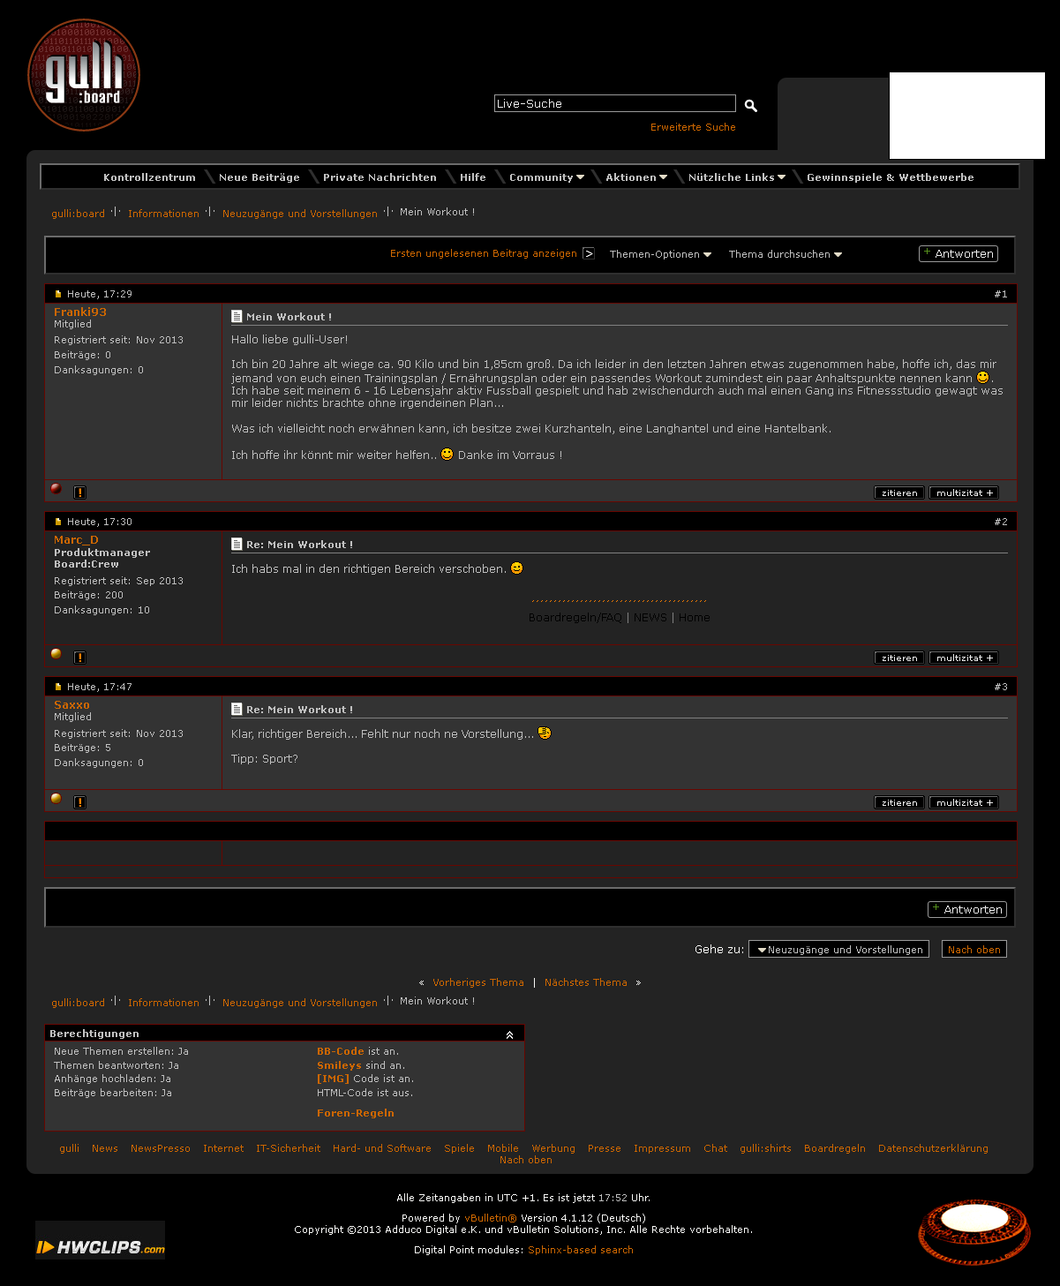Focus the Live-Suche input field
This screenshot has width=1060, height=1286.
click(x=614, y=104)
